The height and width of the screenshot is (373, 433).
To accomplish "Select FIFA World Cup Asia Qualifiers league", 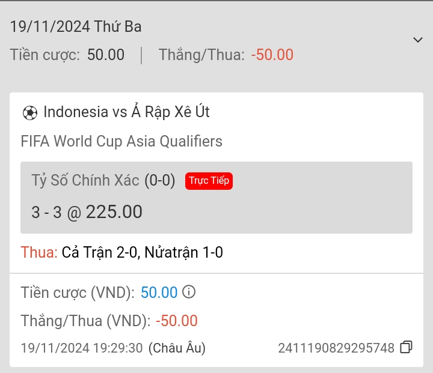I will point(121,141).
